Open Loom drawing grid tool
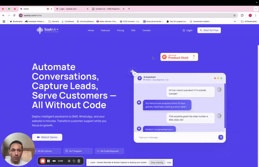 coord(69,161)
